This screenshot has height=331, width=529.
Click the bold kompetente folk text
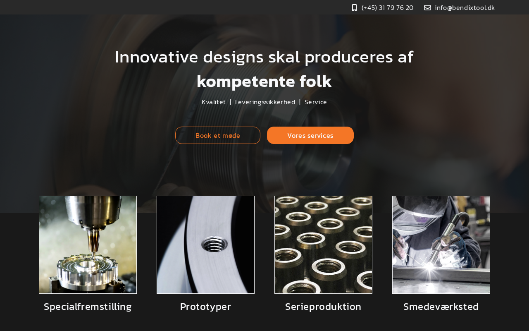coord(264,82)
